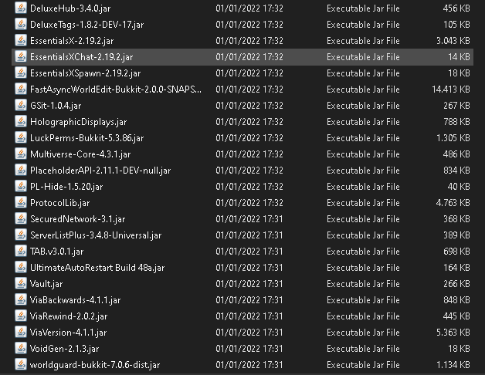
Task: Click the jar icon beside DeluxeHub-3.4.0.jar
Action: pyautogui.click(x=21, y=8)
